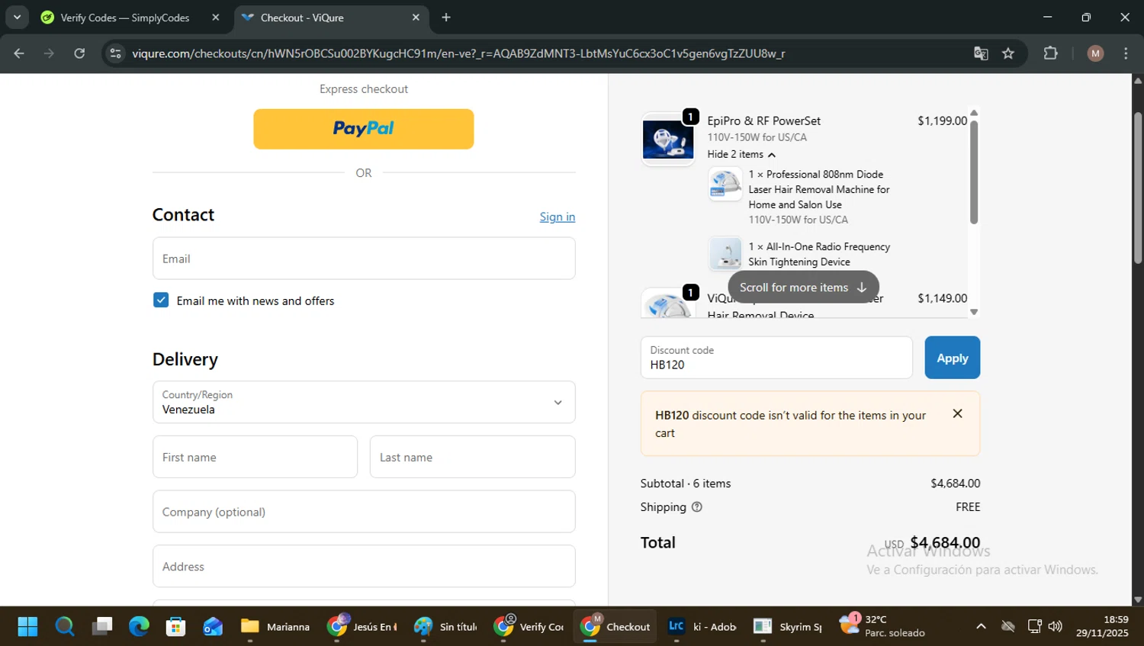Open the Chrome profile avatar M
The width and height of the screenshot is (1144, 646).
coord(1096,53)
